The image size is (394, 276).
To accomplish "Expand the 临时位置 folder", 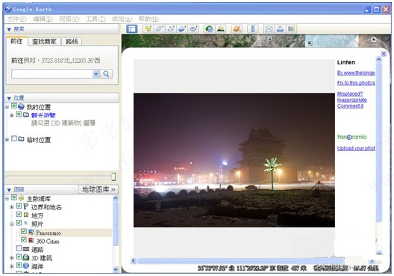I will pos(7,139).
